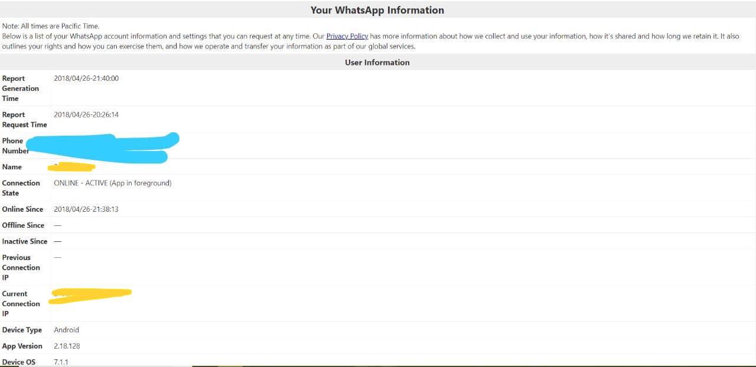Click the 'Phone Number' label
The image size is (756, 367).
(15, 146)
